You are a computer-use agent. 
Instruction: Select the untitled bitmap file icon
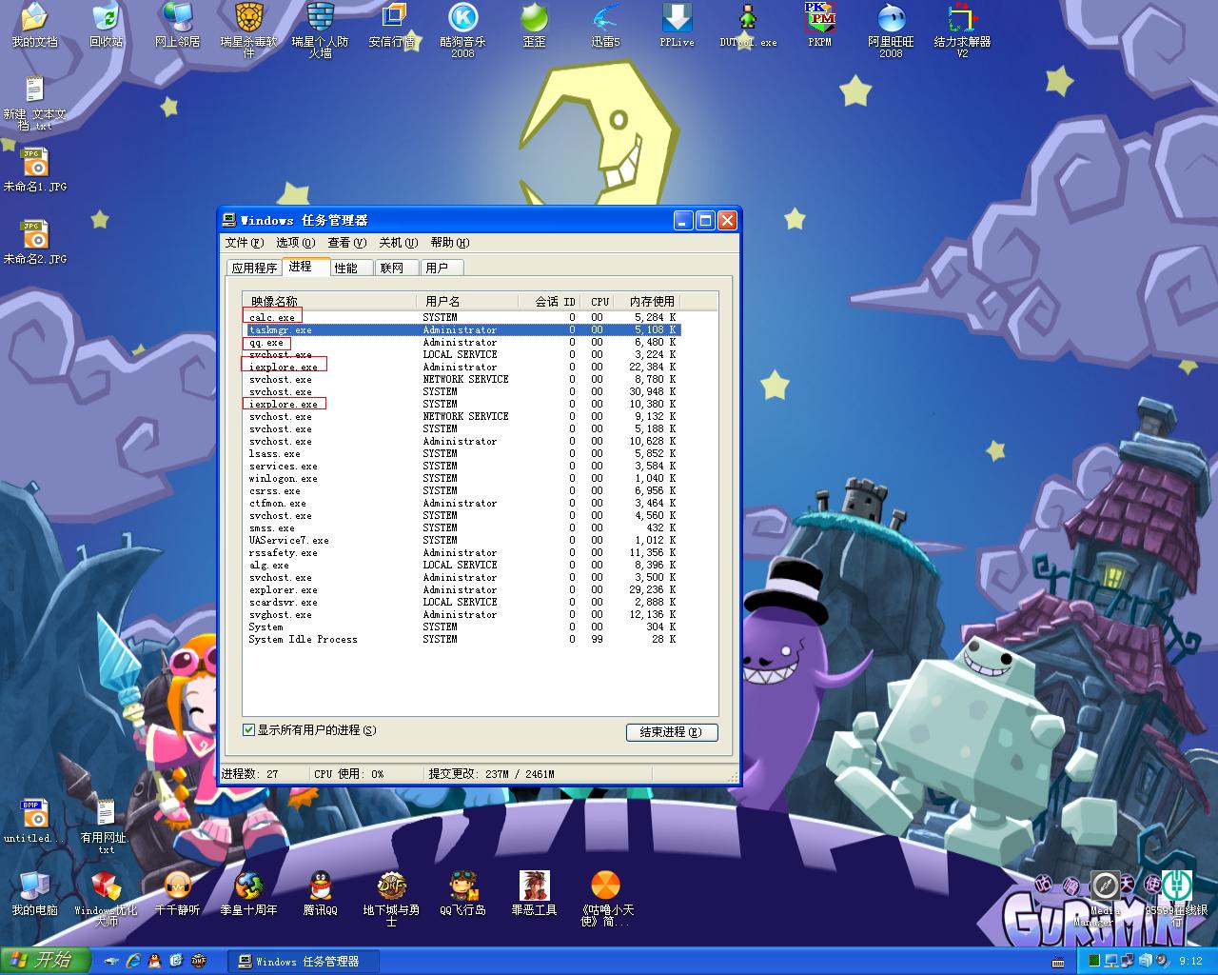pyautogui.click(x=34, y=822)
